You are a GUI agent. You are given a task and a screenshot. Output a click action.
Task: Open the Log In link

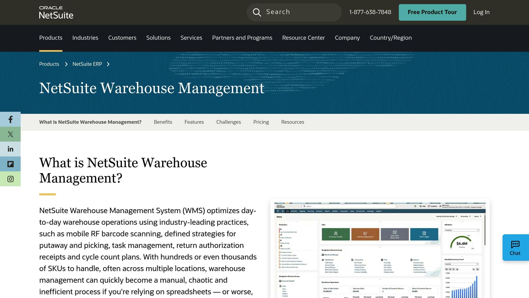tap(481, 12)
